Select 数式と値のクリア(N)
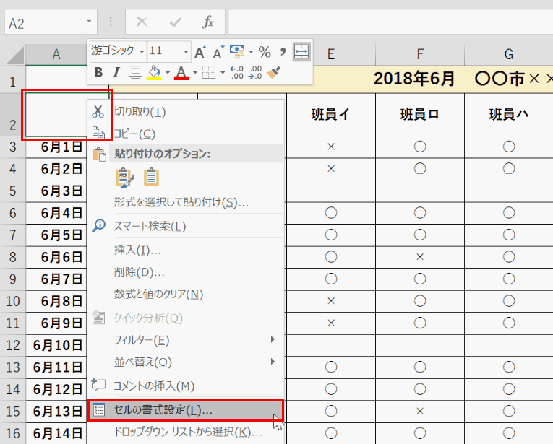 pos(186,294)
